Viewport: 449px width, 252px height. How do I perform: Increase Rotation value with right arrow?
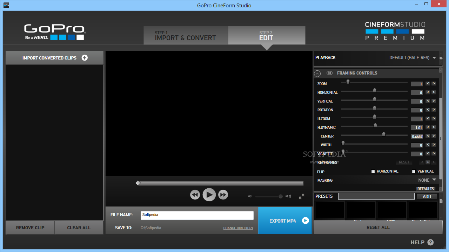pyautogui.click(x=434, y=110)
